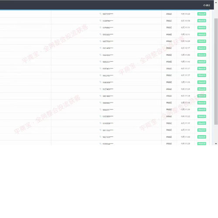Click phone icon beside 1539344****
This screenshot has height=218, width=218.
[x=100, y=144]
